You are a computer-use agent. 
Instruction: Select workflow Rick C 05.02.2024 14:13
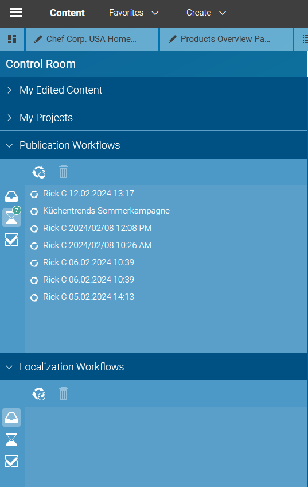coord(88,297)
